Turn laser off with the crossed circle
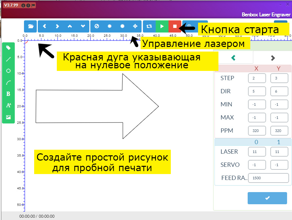The width and height of the screenshot is (292, 220). [x=97, y=26]
